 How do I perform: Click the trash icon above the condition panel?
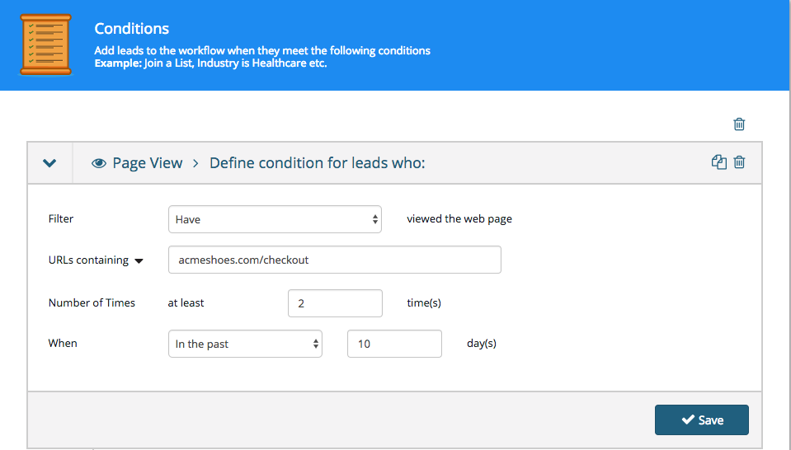739,124
